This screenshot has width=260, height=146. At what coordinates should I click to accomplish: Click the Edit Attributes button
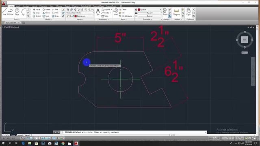click(x=126, y=16)
